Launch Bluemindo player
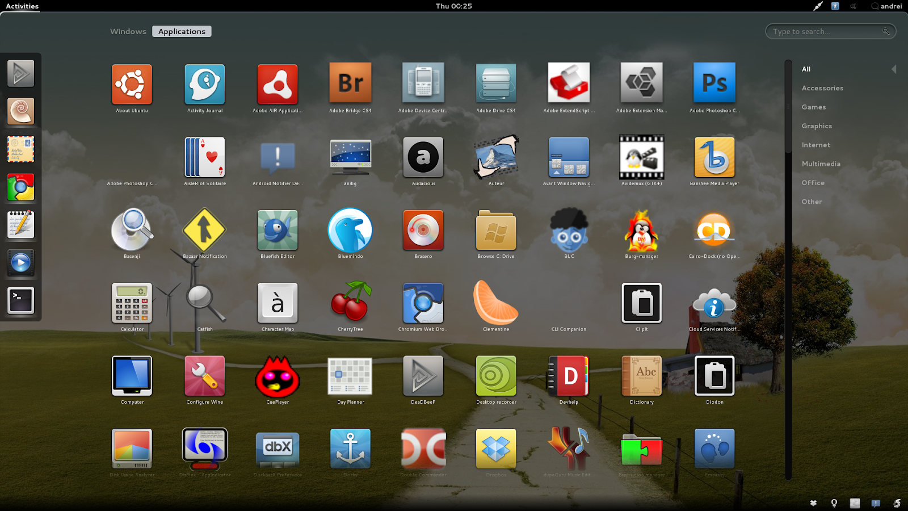The width and height of the screenshot is (908, 511). pos(350,230)
